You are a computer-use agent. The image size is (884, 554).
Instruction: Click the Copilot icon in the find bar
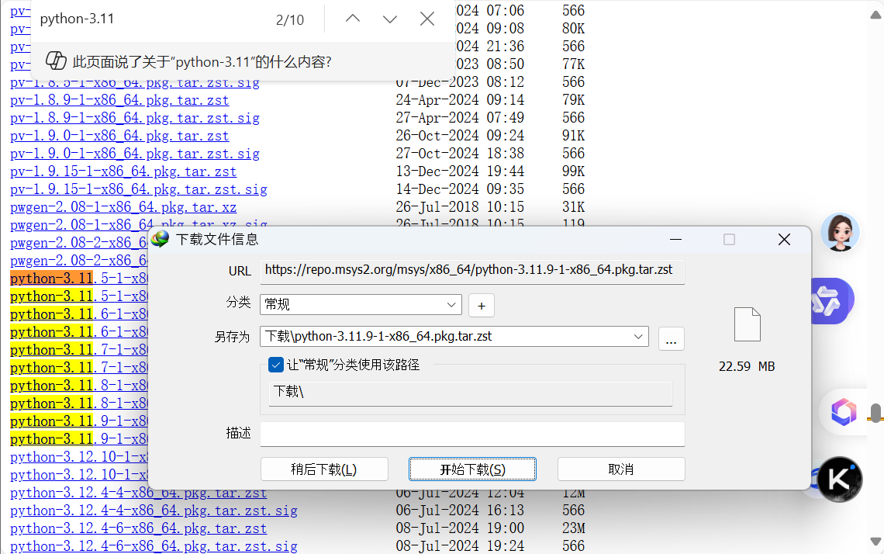click(56, 61)
